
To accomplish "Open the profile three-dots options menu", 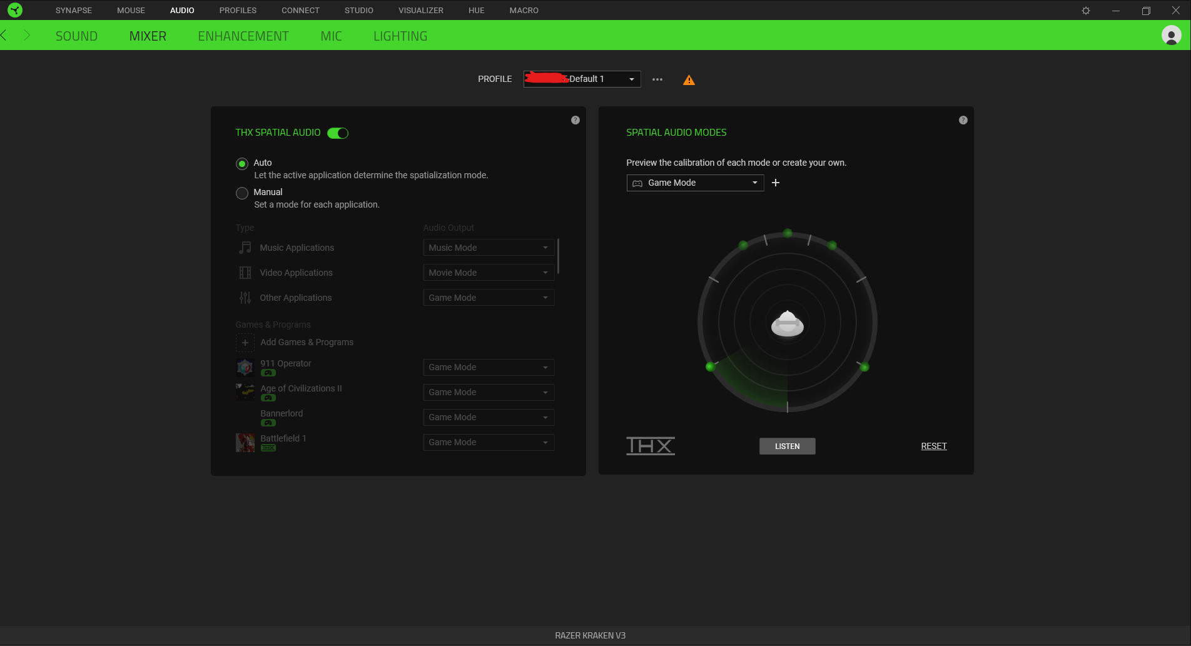I will (657, 79).
